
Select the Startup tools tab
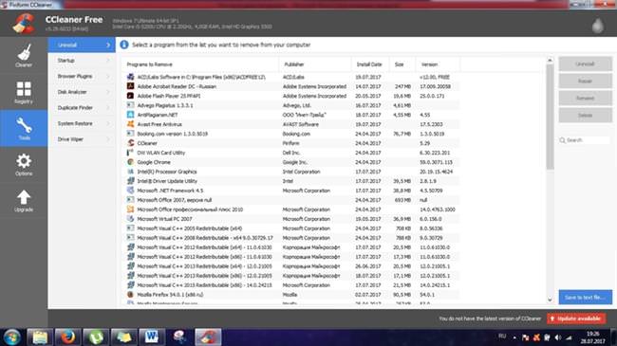point(82,61)
